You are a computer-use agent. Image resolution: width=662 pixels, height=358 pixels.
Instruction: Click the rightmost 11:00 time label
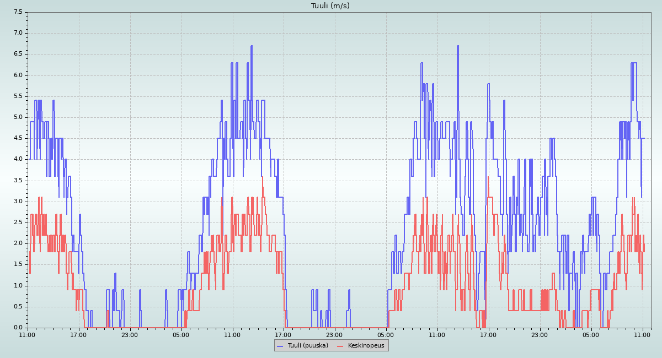pos(642,334)
